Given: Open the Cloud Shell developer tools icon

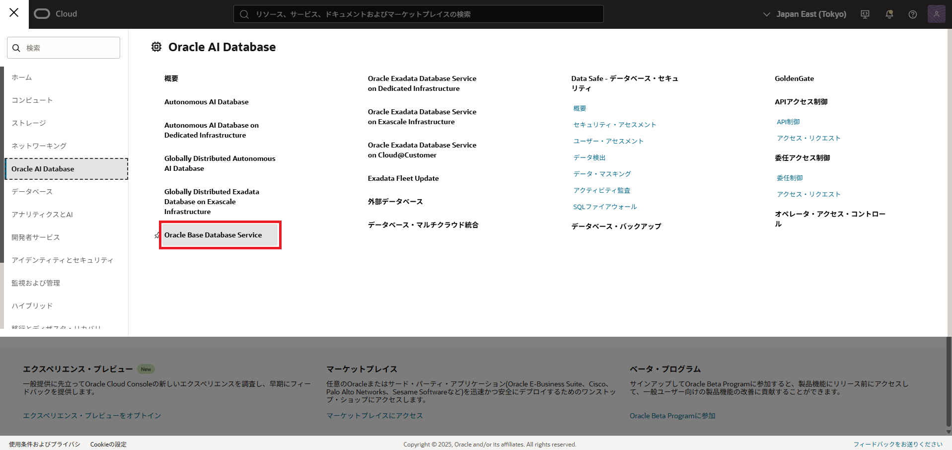Looking at the screenshot, I should pyautogui.click(x=865, y=14).
